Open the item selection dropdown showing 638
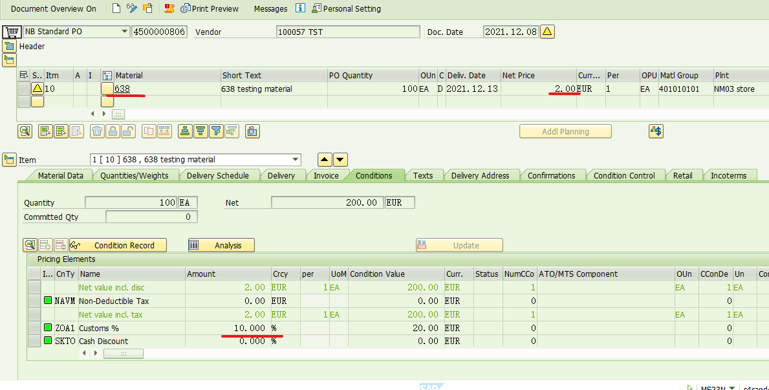The width and height of the screenshot is (769, 390). coord(296,159)
